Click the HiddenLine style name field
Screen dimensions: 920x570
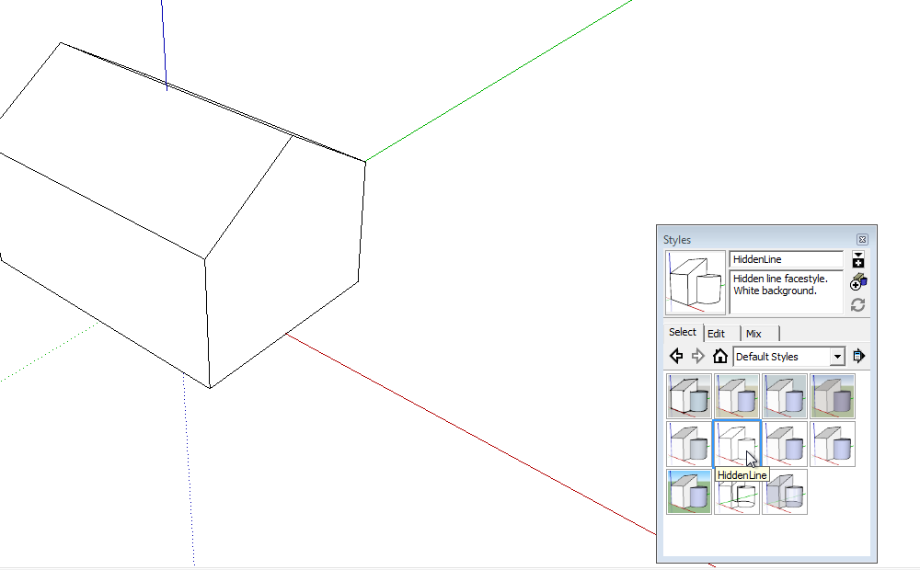(786, 260)
